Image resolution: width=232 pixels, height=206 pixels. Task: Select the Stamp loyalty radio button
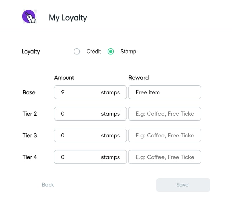pos(111,52)
